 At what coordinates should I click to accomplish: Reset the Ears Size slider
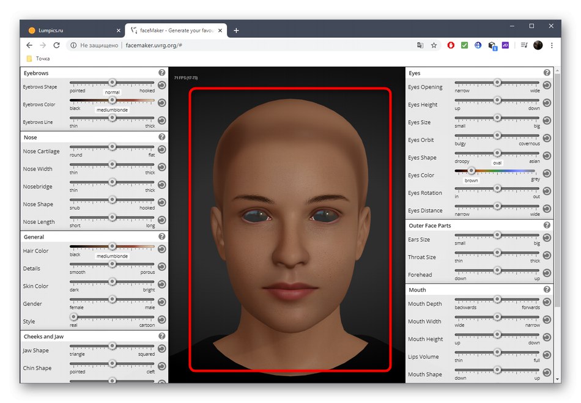[547, 238]
